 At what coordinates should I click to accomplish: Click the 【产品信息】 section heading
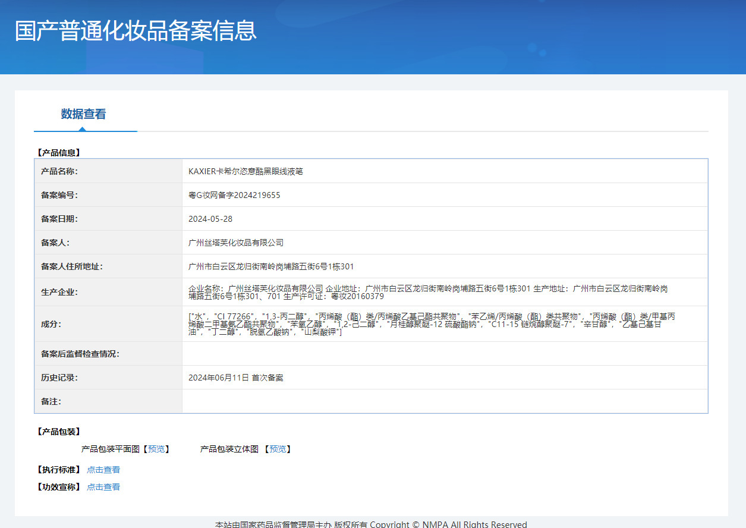coord(58,153)
